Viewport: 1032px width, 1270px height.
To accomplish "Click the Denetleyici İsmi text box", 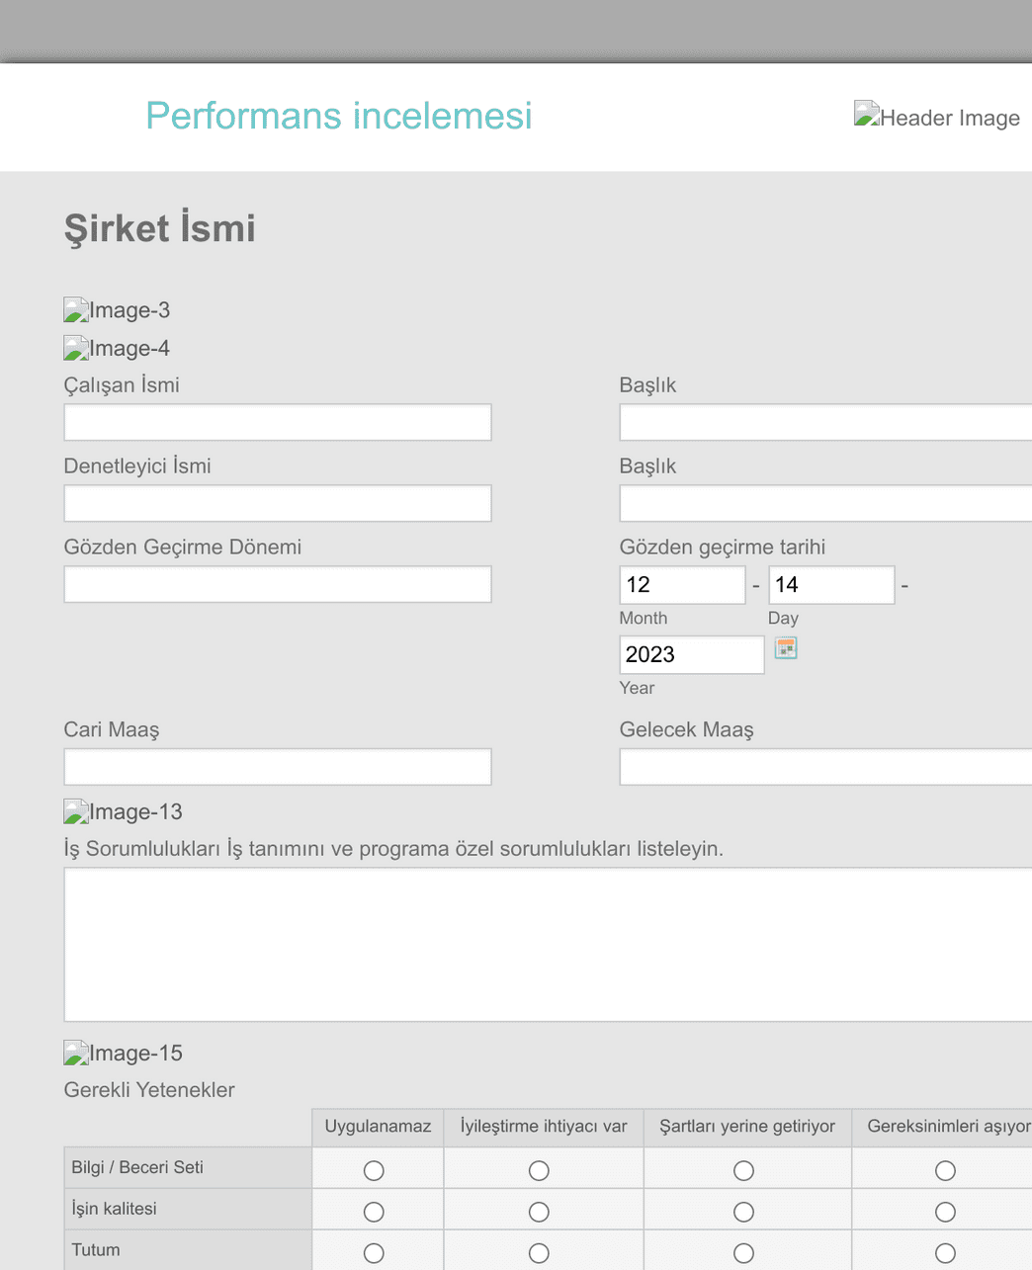I will click(278, 504).
